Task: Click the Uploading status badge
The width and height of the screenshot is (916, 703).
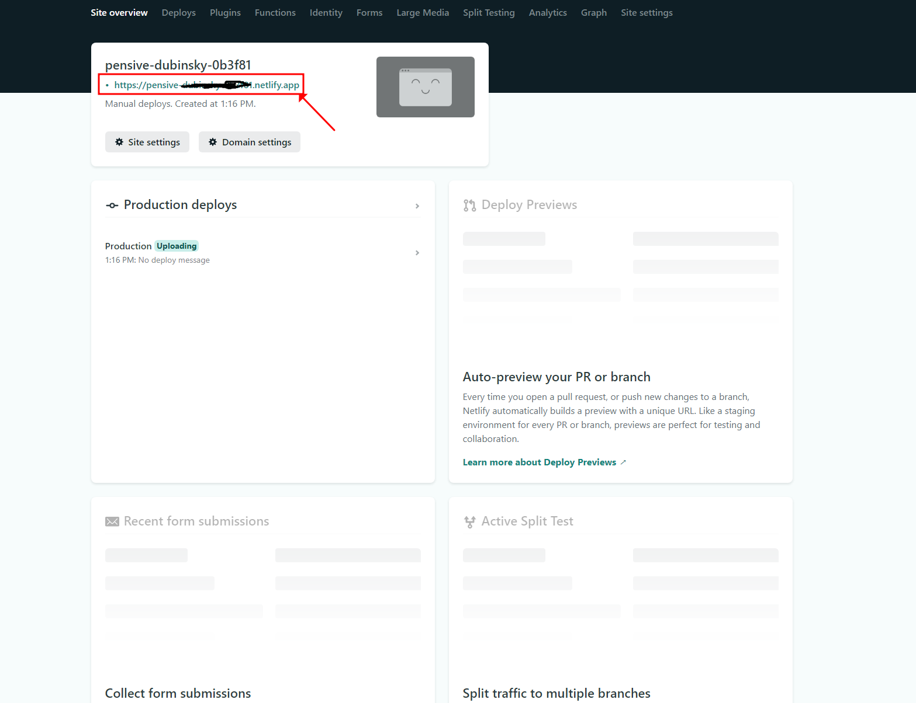Action: pyautogui.click(x=177, y=246)
